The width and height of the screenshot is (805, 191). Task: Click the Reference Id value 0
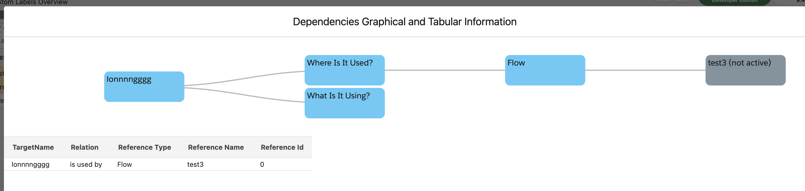(261, 164)
